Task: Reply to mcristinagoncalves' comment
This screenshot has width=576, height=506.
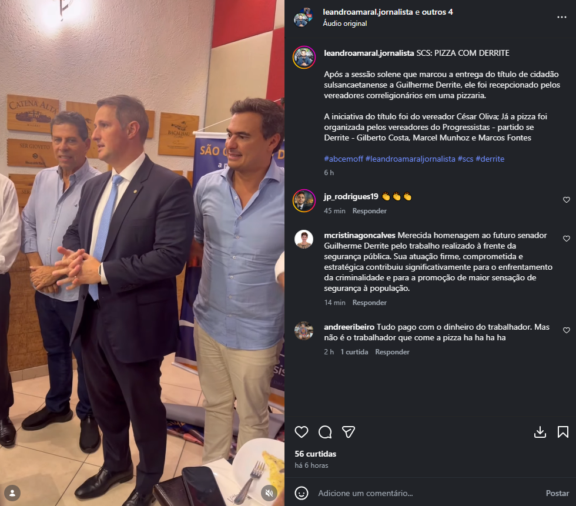Action: pyautogui.click(x=369, y=303)
